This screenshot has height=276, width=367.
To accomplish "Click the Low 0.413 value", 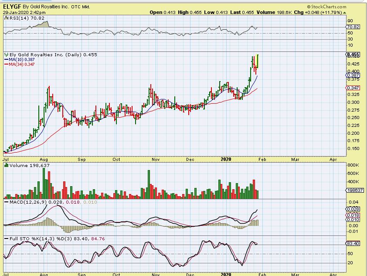I will (216, 12).
